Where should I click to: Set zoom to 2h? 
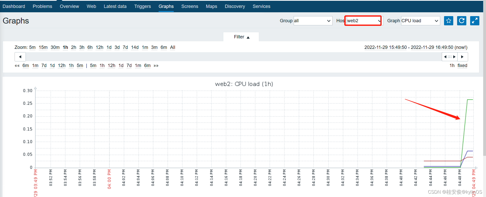pos(74,47)
